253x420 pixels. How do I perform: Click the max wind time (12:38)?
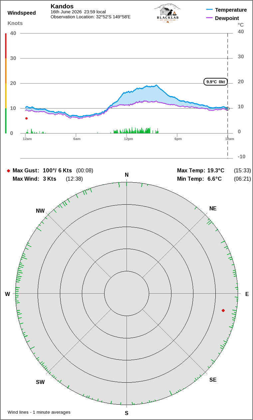(74, 179)
